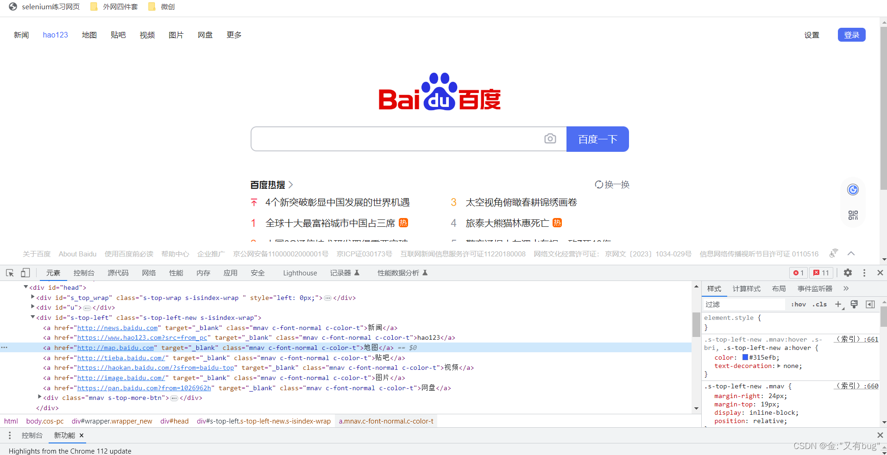887x455 pixels.
Task: Select breadcrumb body.cos-pc
Action: point(45,421)
